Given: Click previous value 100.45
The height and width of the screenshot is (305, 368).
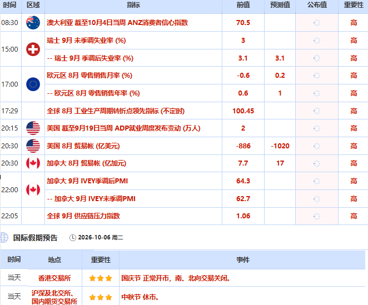Looking at the screenshot, I should (243, 111).
